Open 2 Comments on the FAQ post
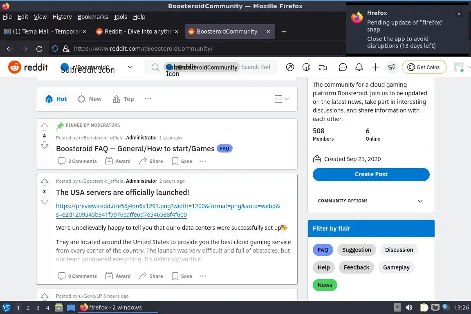Viewport: 471px width, 314px height. click(77, 161)
